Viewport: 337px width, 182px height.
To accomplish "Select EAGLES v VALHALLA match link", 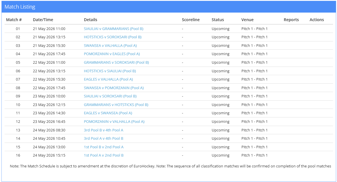I will (108, 79).
